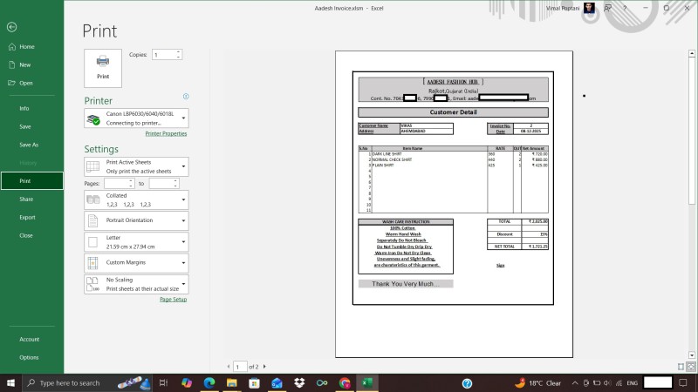Select Save As in the left menu

coord(29,145)
